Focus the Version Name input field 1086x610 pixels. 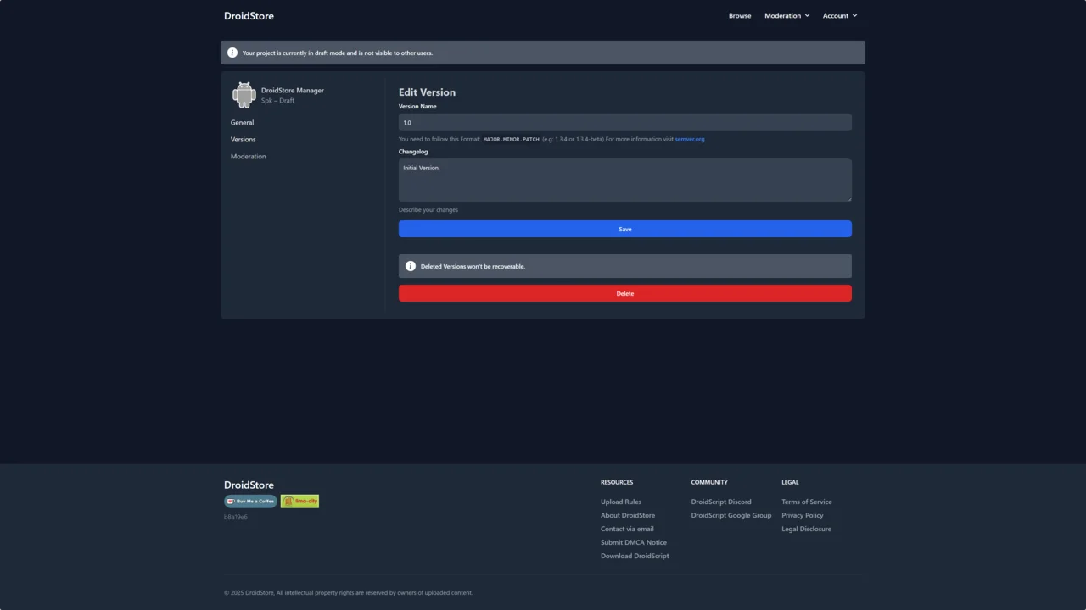coord(625,122)
